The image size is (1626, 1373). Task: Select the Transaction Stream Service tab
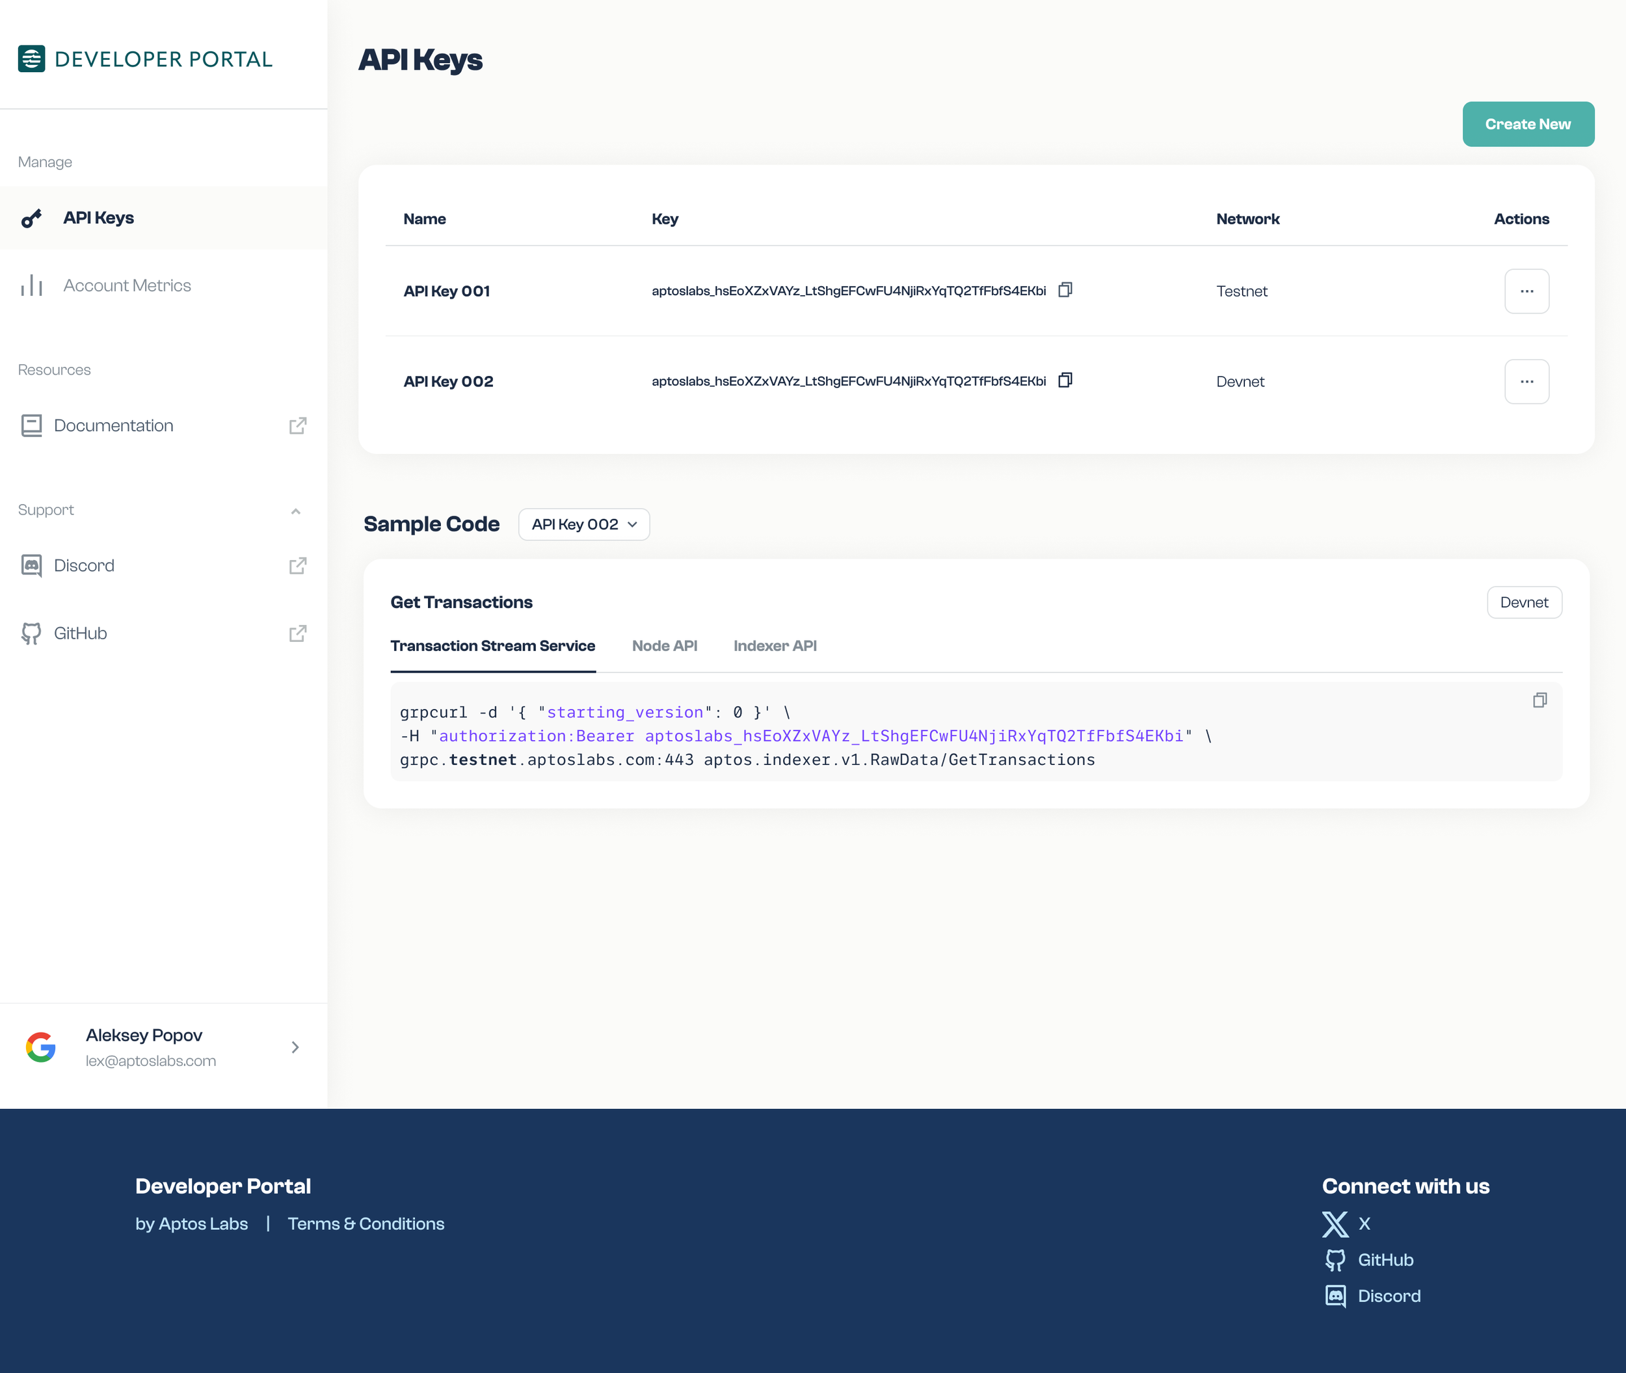coord(493,646)
